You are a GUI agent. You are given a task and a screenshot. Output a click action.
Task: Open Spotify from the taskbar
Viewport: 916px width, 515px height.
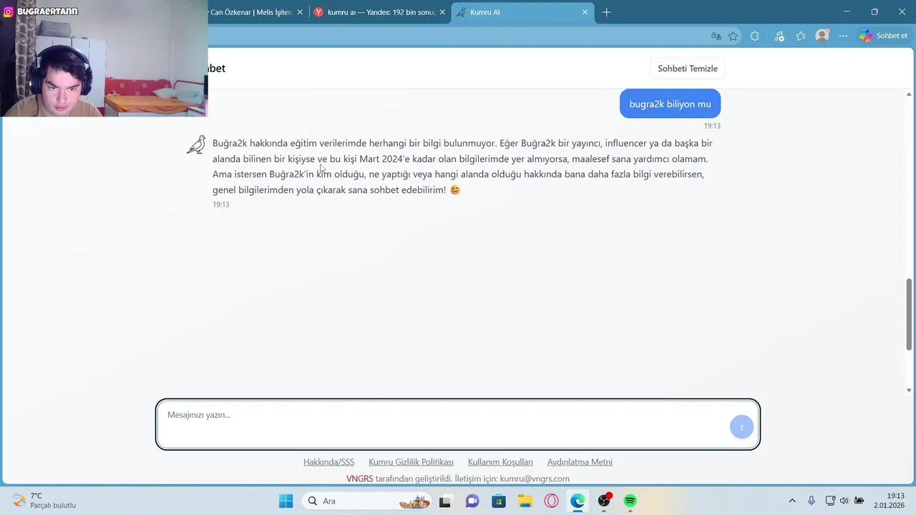pos(630,501)
